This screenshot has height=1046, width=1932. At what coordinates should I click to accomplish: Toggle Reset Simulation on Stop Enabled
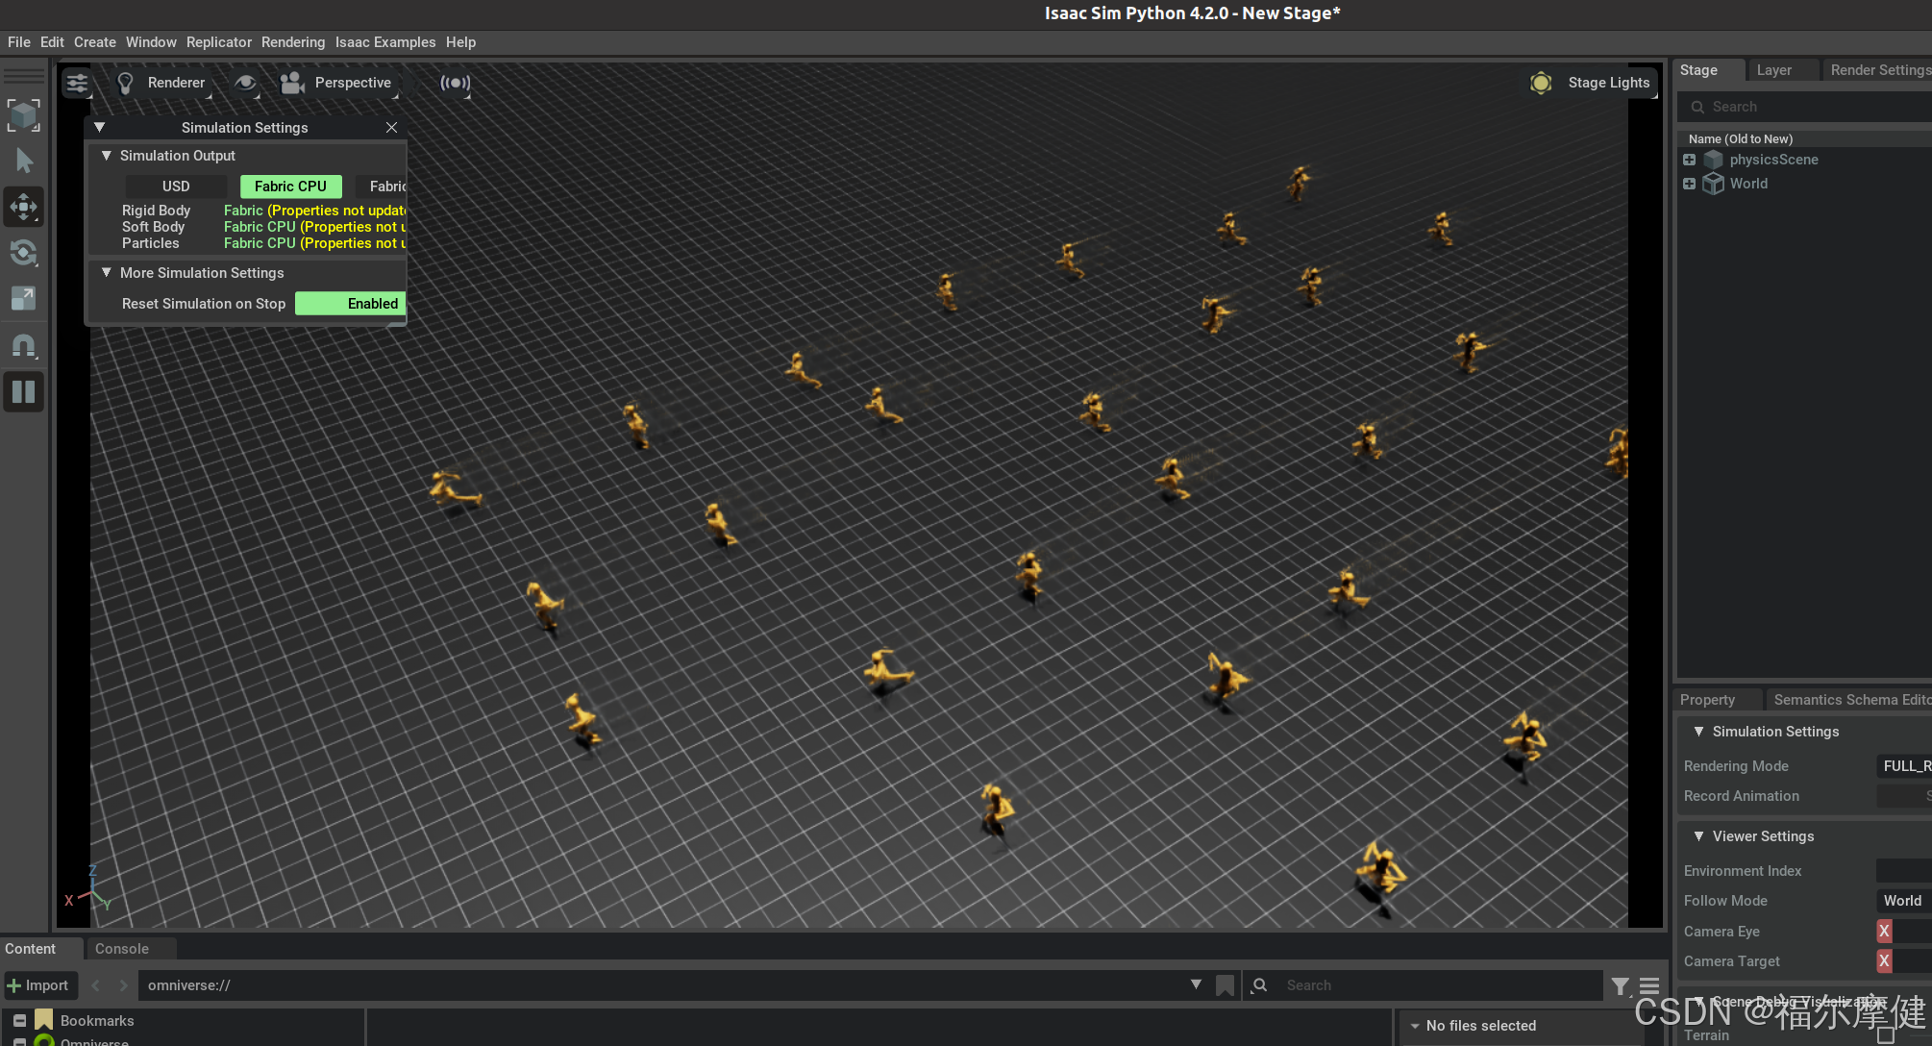[350, 304]
